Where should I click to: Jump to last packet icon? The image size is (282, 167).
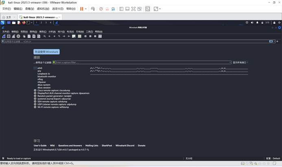tap(69, 36)
